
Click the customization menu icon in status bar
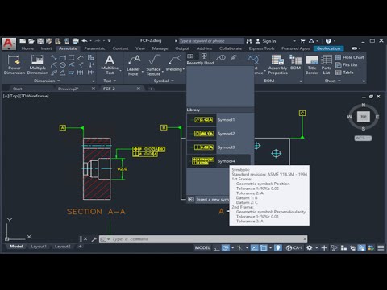click(381, 248)
